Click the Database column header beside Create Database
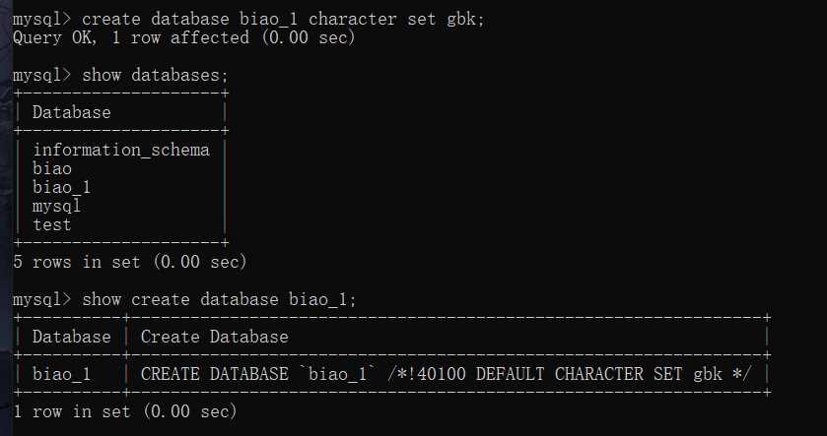 [71, 337]
